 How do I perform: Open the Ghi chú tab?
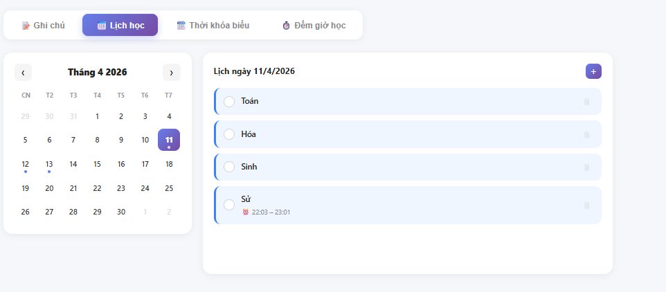pyautogui.click(x=44, y=26)
